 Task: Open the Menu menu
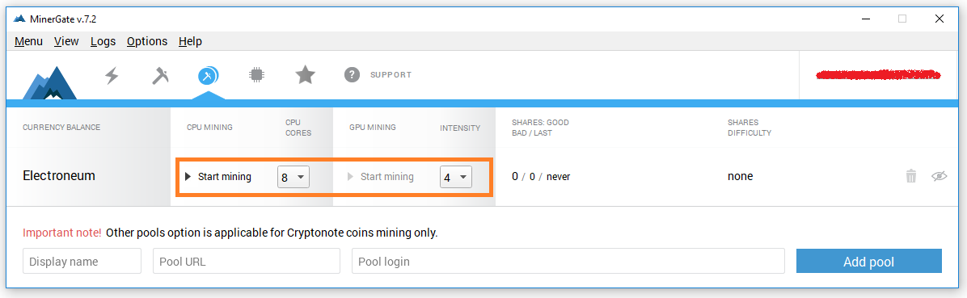click(x=28, y=41)
